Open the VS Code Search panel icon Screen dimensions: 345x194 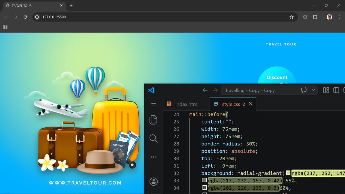click(x=154, y=139)
